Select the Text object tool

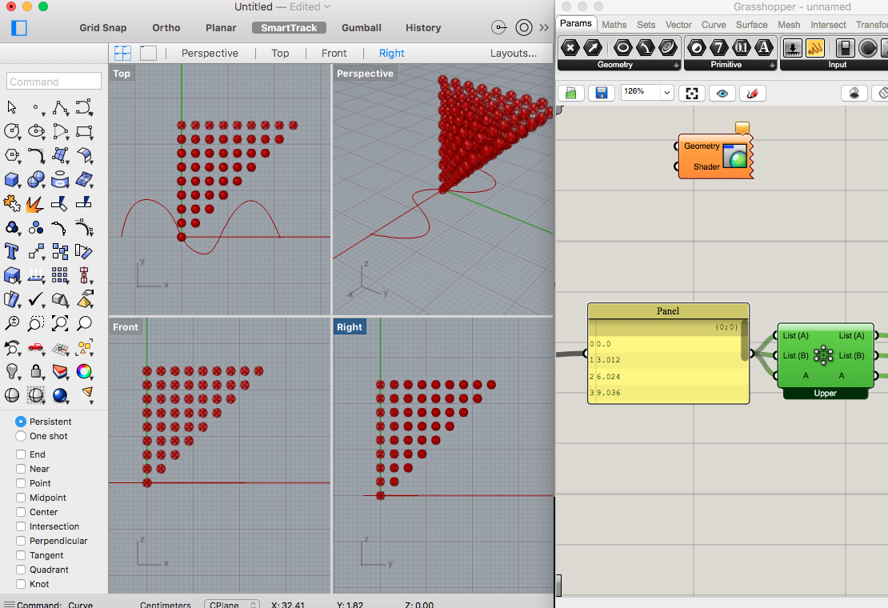coord(12,251)
